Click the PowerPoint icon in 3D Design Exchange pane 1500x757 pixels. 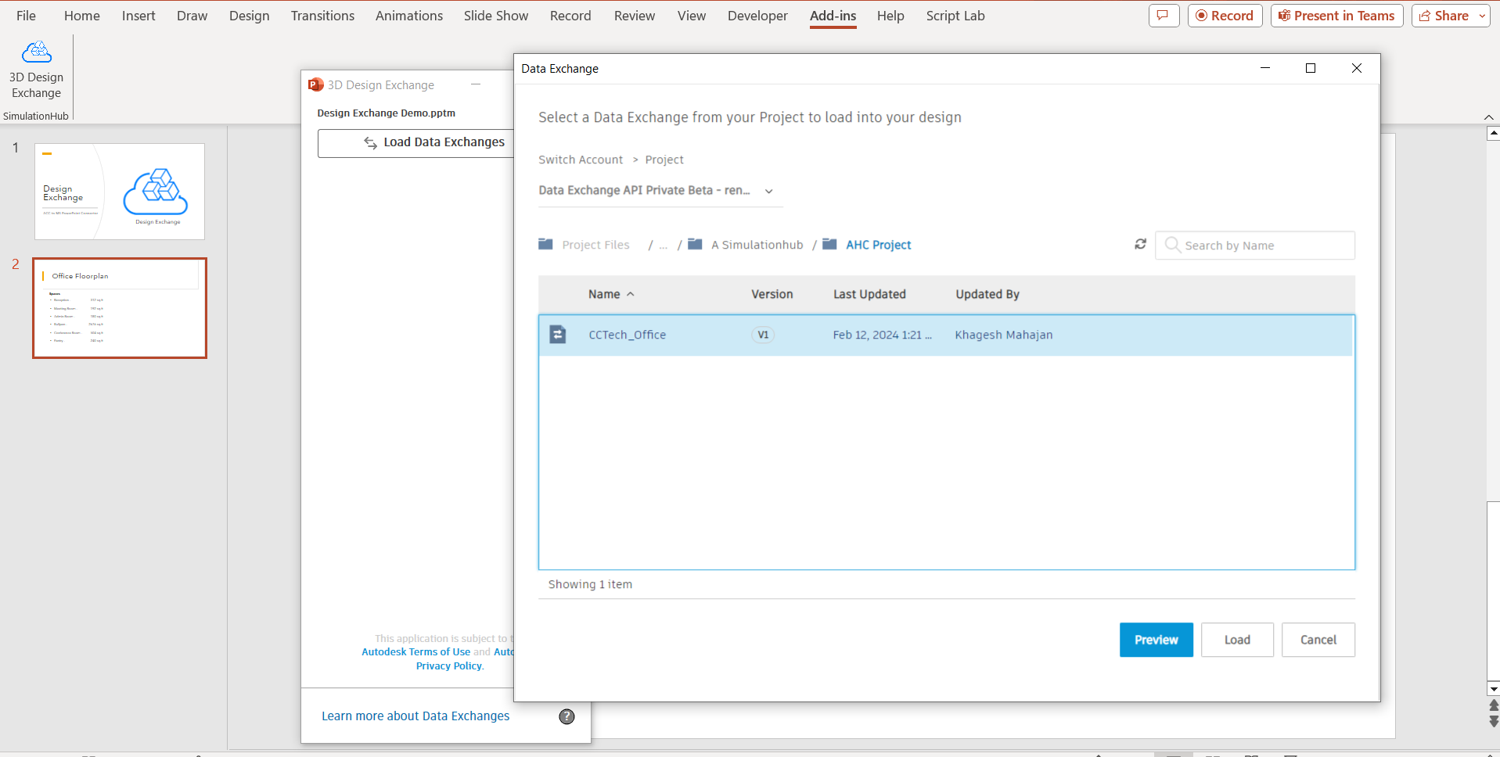(x=316, y=84)
